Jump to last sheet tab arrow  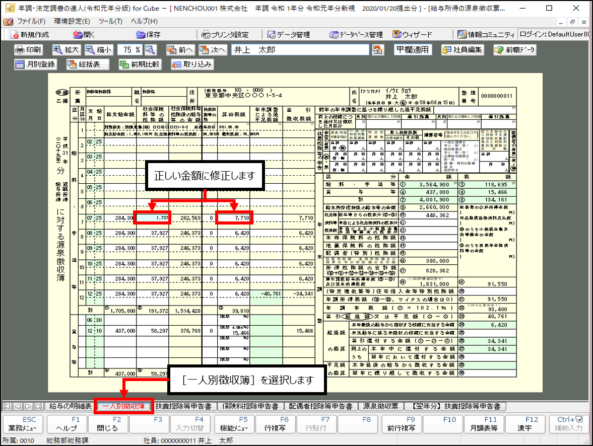tap(39, 406)
